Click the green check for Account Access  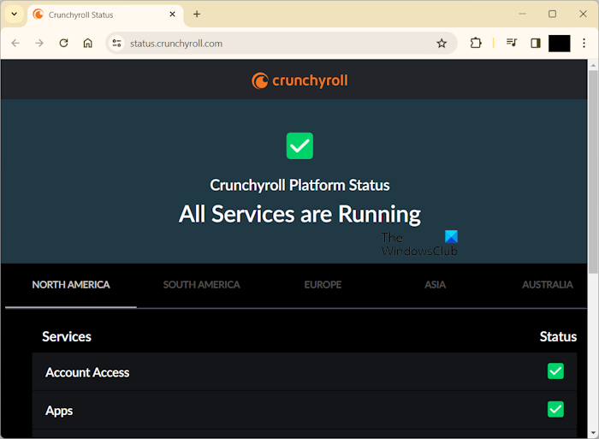tap(555, 371)
